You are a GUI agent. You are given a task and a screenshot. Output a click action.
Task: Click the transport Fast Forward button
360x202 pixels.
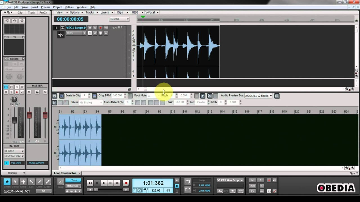coord(117,183)
